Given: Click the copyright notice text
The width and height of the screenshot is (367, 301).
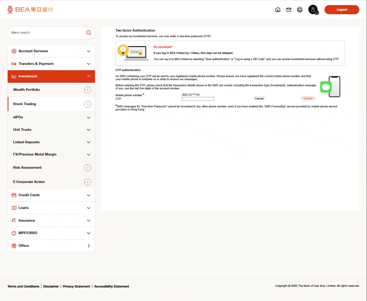Looking at the screenshot, I should (317, 286).
